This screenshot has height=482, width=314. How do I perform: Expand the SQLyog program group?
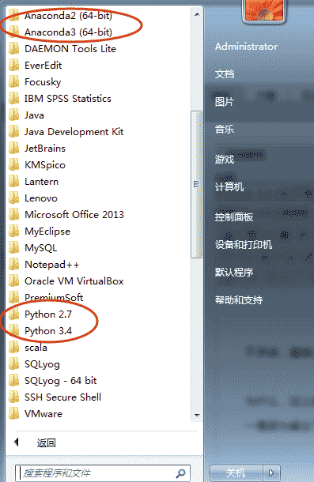coord(99,364)
